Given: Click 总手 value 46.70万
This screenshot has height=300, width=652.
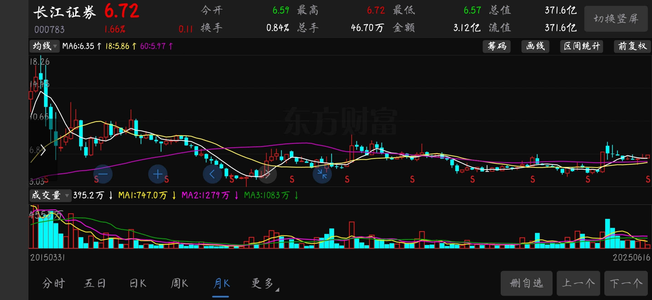Looking at the screenshot, I should pyautogui.click(x=367, y=27).
